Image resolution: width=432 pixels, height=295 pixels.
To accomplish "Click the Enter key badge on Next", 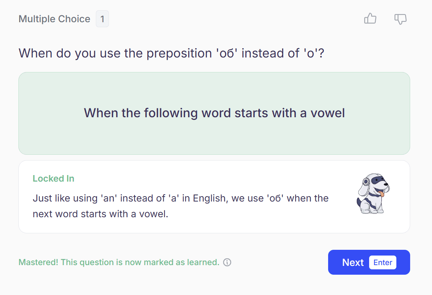I will [x=383, y=262].
